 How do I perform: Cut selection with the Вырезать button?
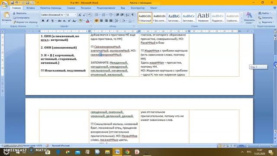click(x=20, y=13)
